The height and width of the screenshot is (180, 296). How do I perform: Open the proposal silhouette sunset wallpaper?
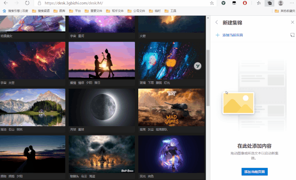(x=102, y=60)
